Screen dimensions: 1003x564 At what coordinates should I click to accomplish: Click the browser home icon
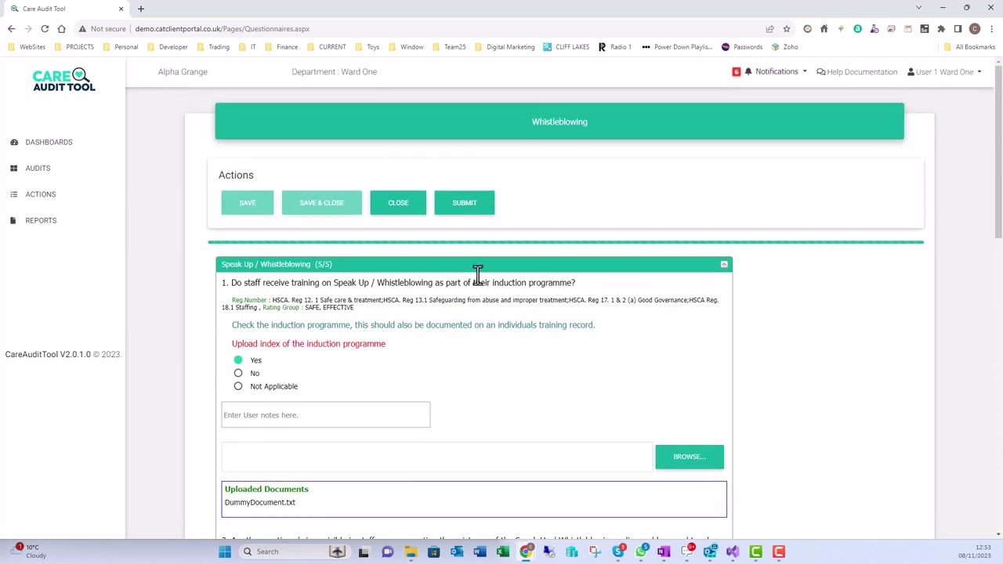tap(61, 29)
